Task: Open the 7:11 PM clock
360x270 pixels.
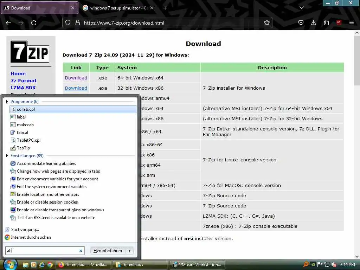Action: pos(348,265)
